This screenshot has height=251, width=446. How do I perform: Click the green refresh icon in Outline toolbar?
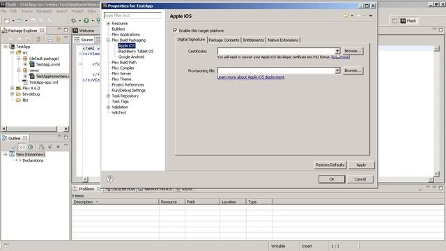31,147
